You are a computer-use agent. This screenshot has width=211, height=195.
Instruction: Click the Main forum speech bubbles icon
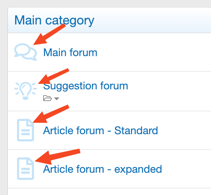[25, 52]
